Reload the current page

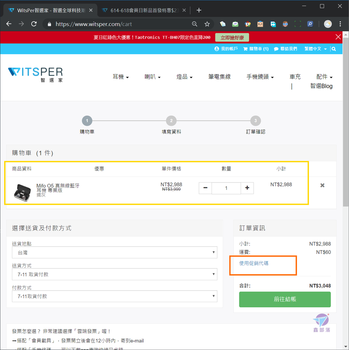point(34,24)
